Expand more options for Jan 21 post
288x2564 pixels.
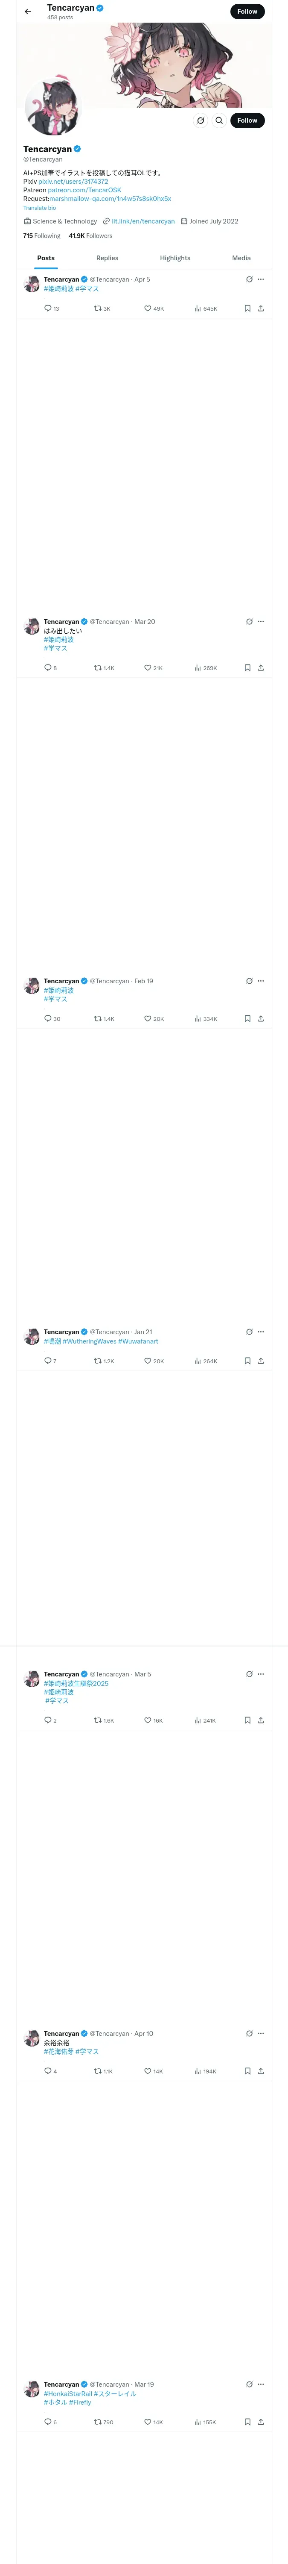click(261, 1332)
